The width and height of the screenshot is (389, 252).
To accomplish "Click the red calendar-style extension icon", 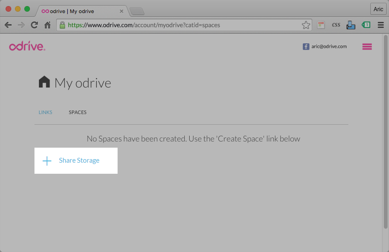I will 321,25.
